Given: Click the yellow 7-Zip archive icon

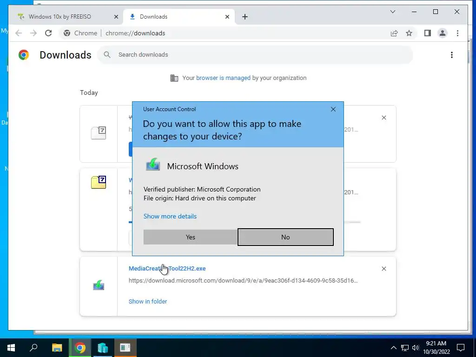Looking at the screenshot, I should tap(99, 182).
